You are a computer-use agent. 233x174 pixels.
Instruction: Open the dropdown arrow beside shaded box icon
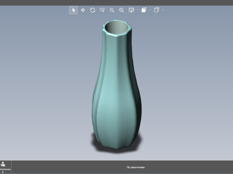coord(150,10)
